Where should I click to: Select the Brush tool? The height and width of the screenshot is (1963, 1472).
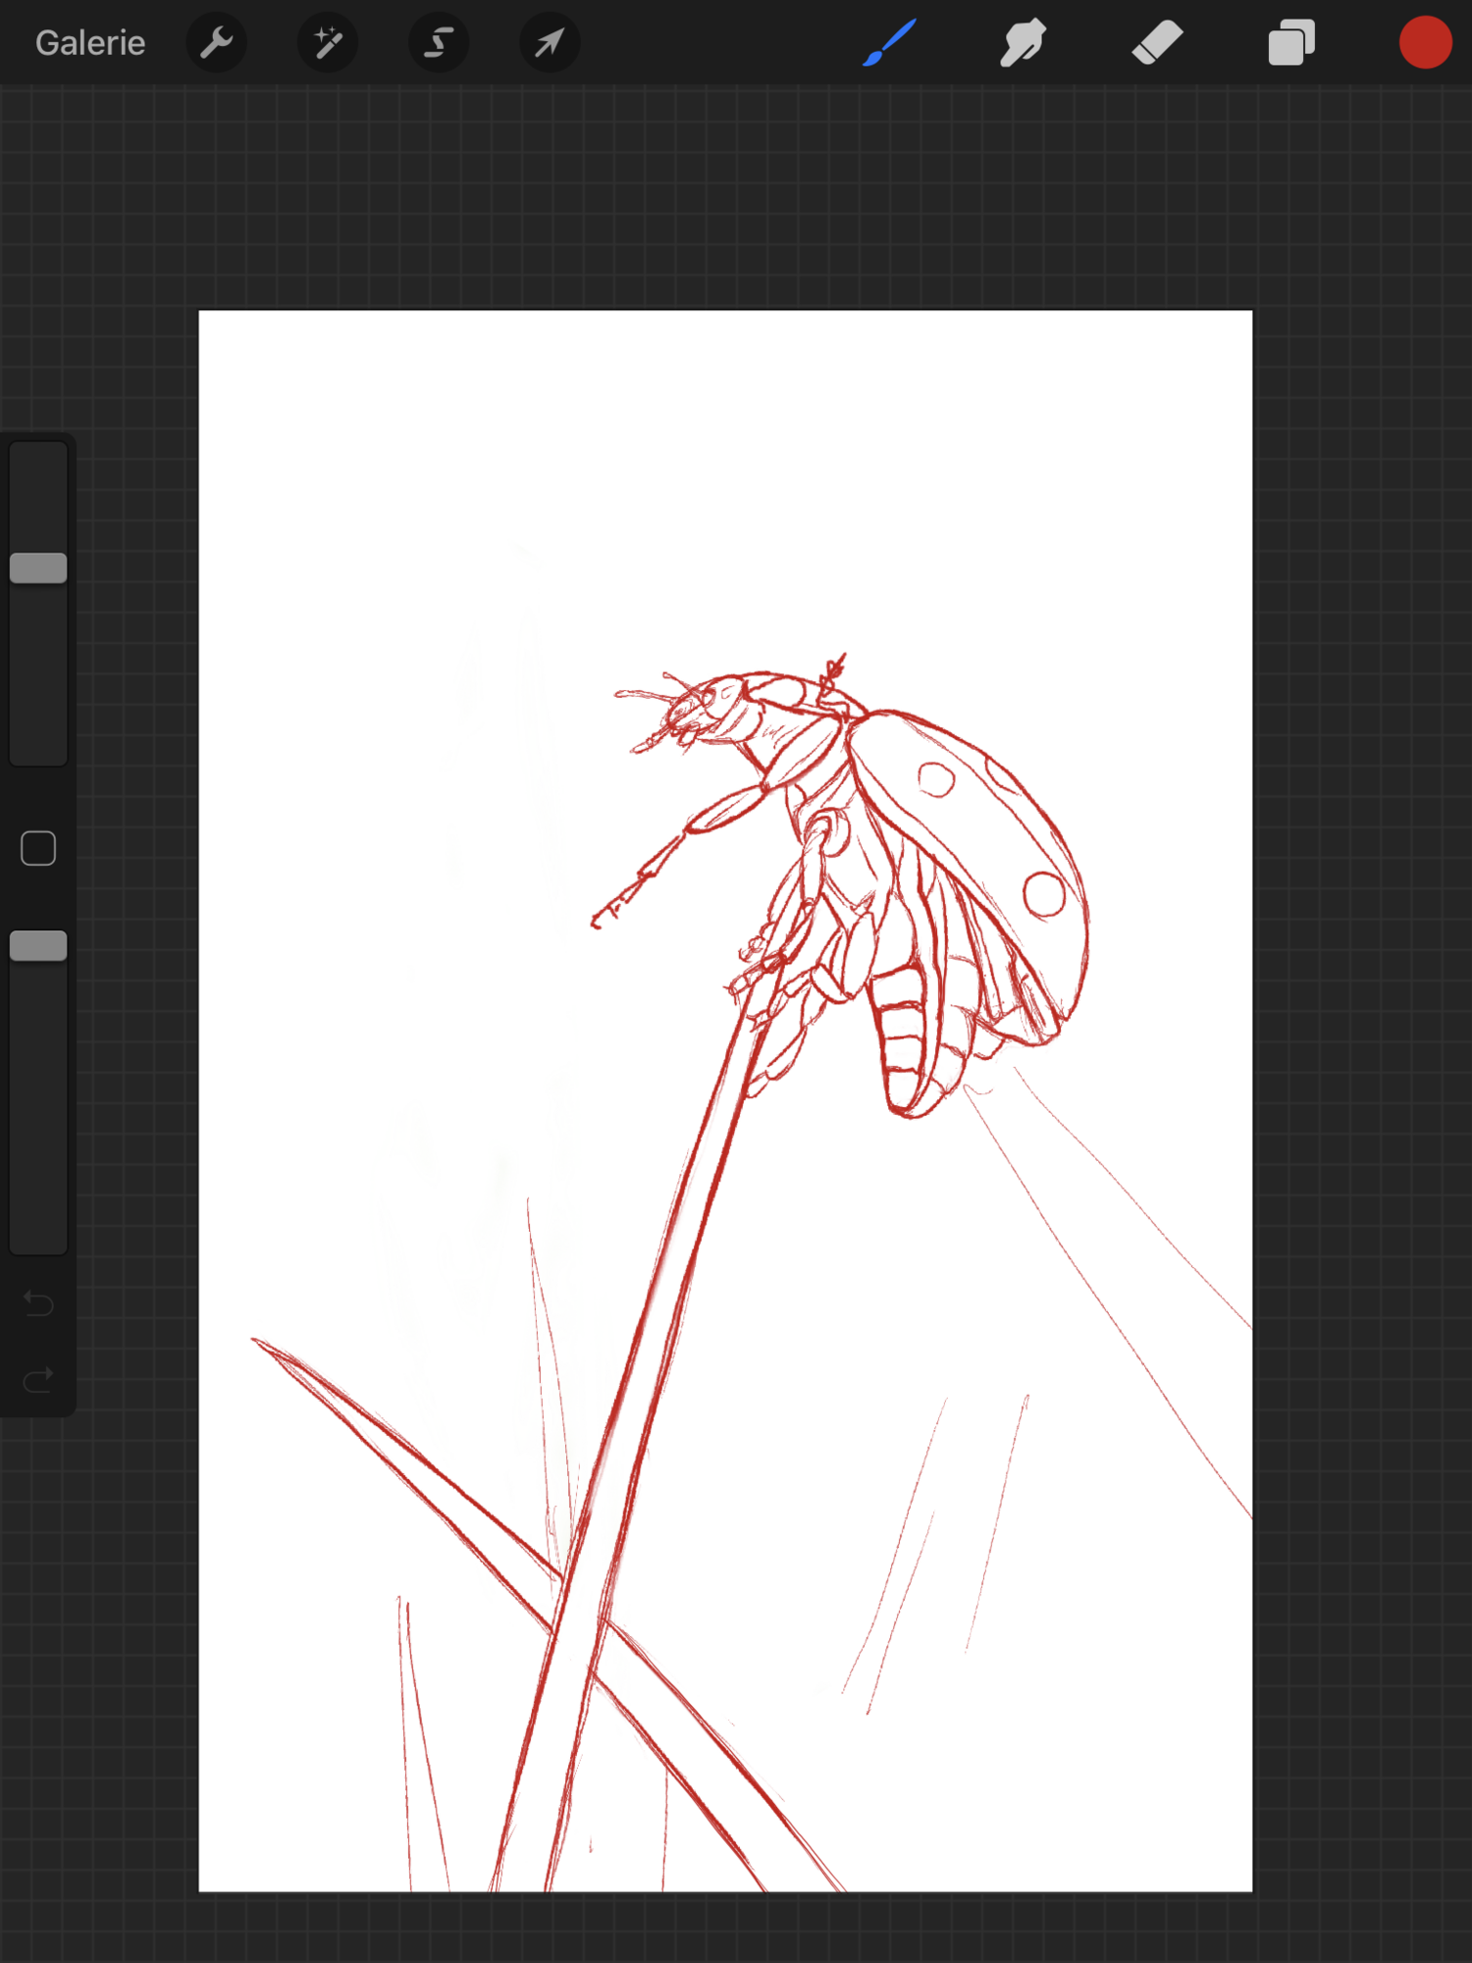[890, 43]
